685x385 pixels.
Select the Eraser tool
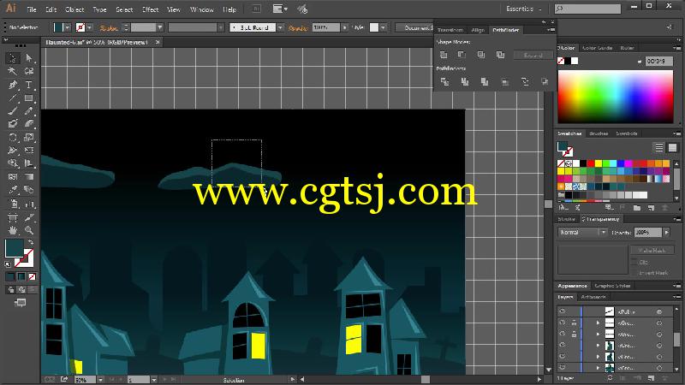tap(29, 124)
